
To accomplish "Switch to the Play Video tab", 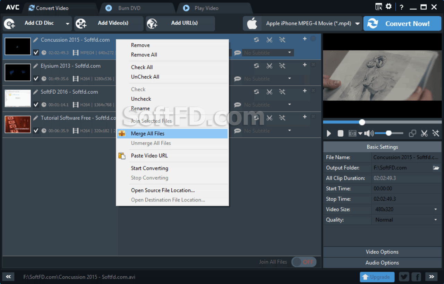I will click(x=206, y=8).
